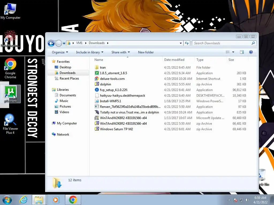Select the dolphin zip archive icon
Image resolution: width=274 pixels, height=205 pixels.
[97, 84]
